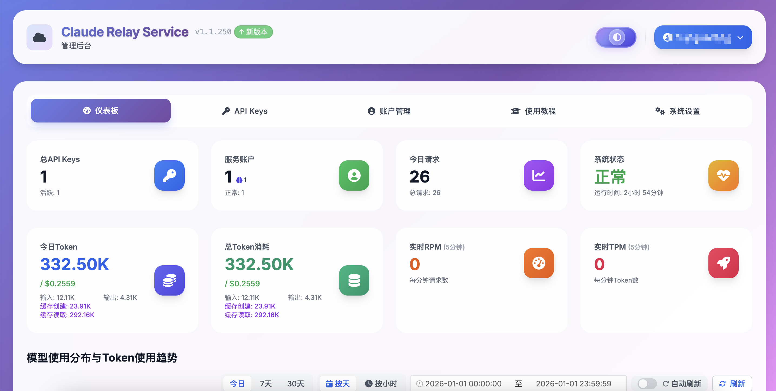Open the user account dropdown menu
The image size is (776, 391).
[703, 37]
